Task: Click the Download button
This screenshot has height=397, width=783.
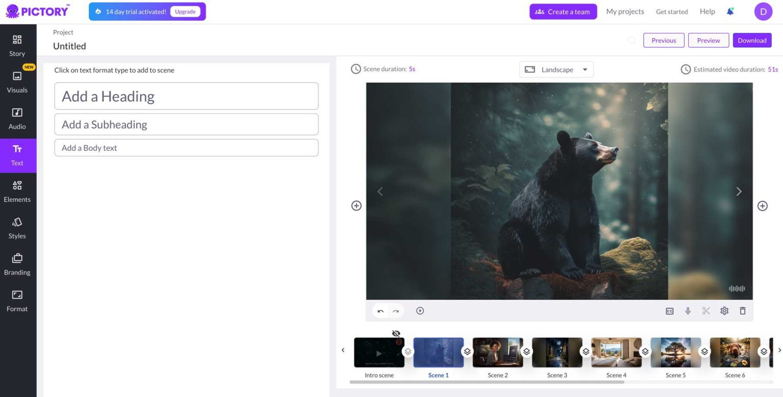Action: (752, 41)
